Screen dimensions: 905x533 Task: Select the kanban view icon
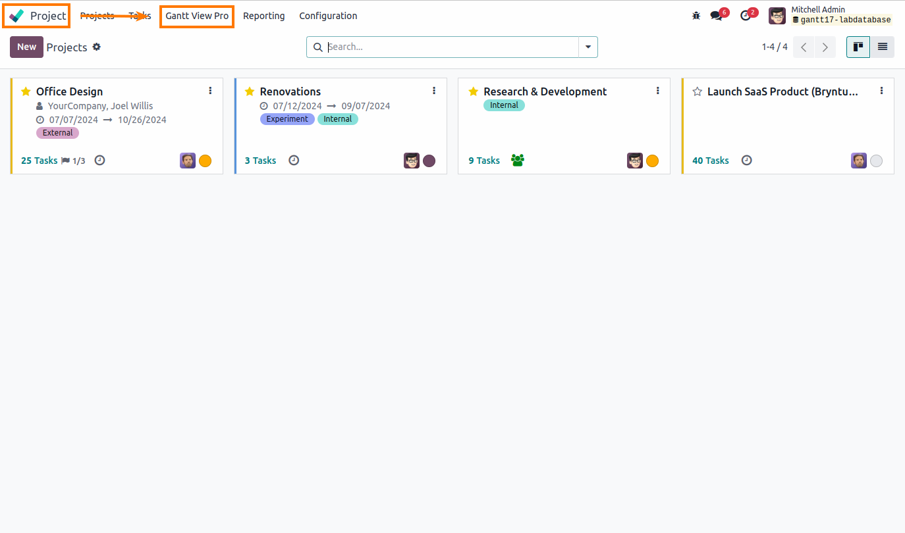(x=858, y=47)
